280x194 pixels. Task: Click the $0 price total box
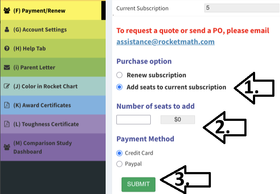pos(177,120)
